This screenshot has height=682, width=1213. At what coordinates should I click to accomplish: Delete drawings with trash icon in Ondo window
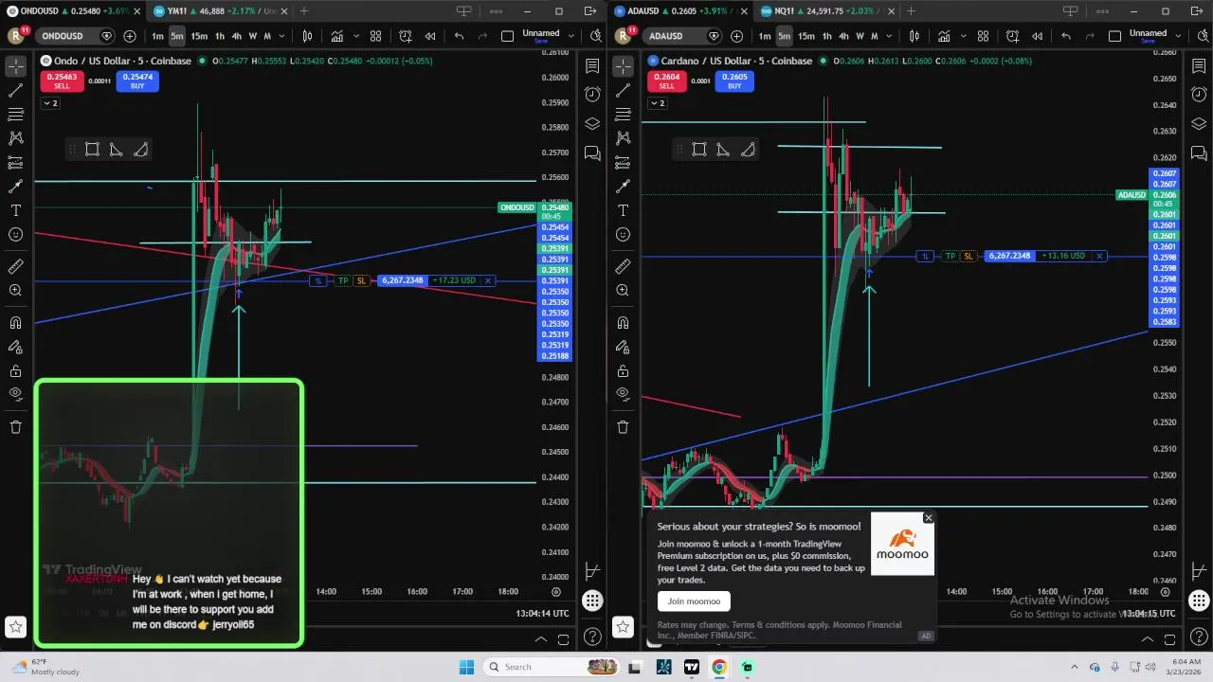pyautogui.click(x=15, y=427)
